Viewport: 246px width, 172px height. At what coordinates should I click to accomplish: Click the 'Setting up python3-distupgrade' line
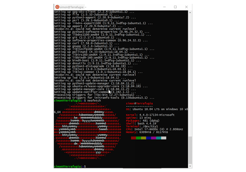pyautogui.click(x=93, y=66)
